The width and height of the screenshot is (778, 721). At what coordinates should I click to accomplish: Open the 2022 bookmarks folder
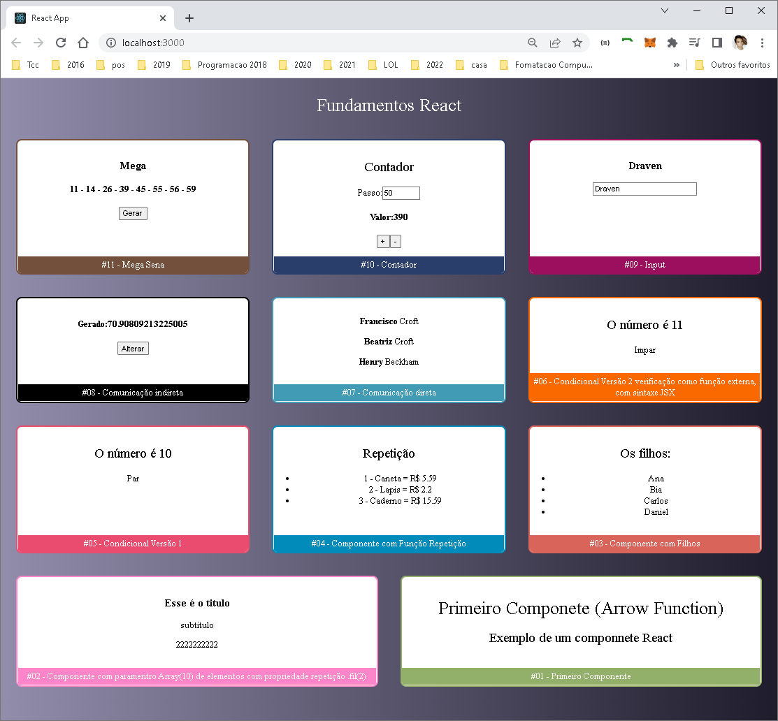tap(426, 64)
